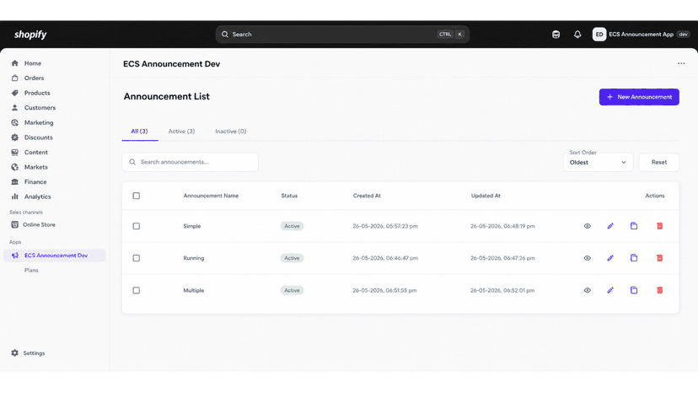The width and height of the screenshot is (698, 393).
Task: Duplicate the Simple announcement
Action: tap(634, 226)
